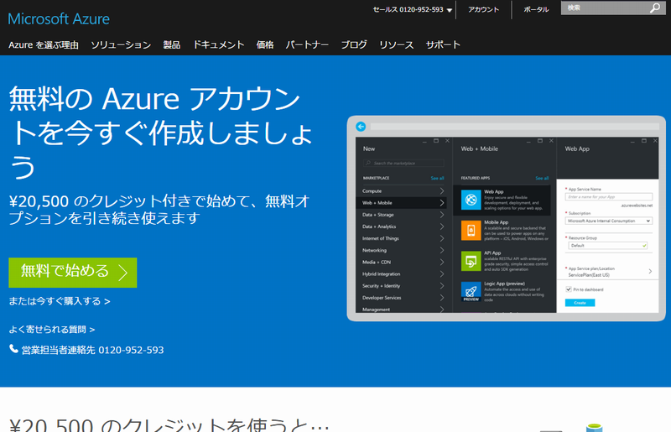Viewport: 671px width, 432px height.
Task: Click the Logic App rocket icon
Action: pos(471,292)
